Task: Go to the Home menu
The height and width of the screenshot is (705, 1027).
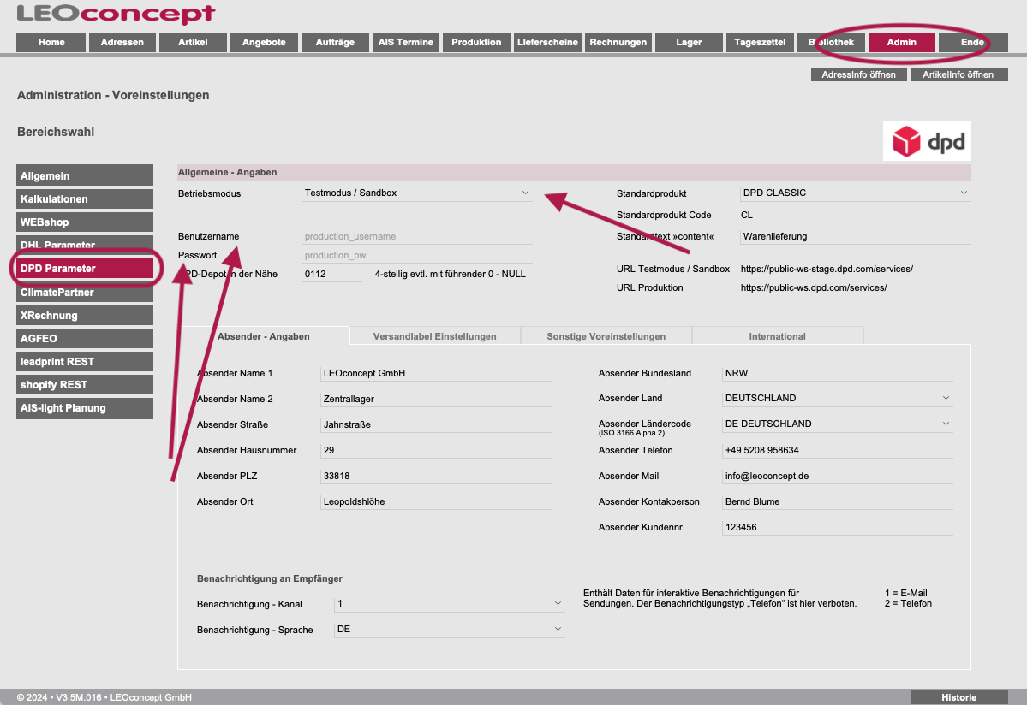Action: point(51,43)
